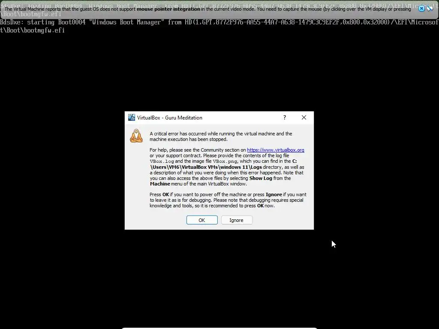Click the crossed-out message icon in the notification bar

(x=430, y=9)
